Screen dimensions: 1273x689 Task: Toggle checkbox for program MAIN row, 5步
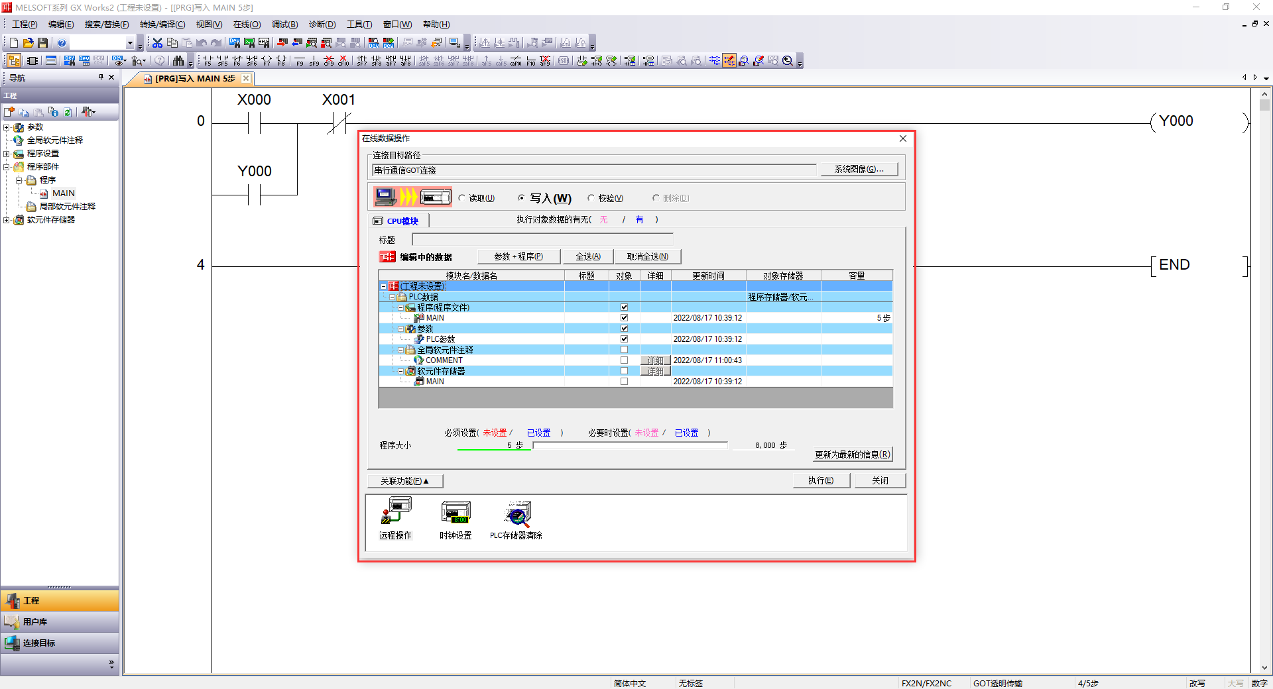pyautogui.click(x=624, y=318)
